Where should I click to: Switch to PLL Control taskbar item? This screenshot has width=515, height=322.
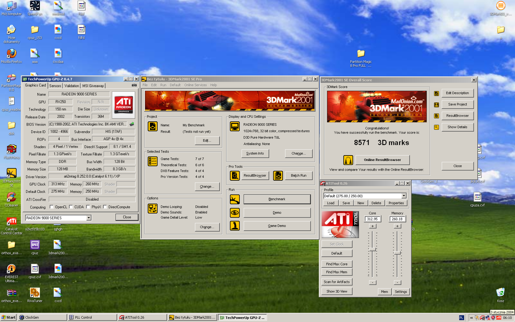(x=92, y=317)
